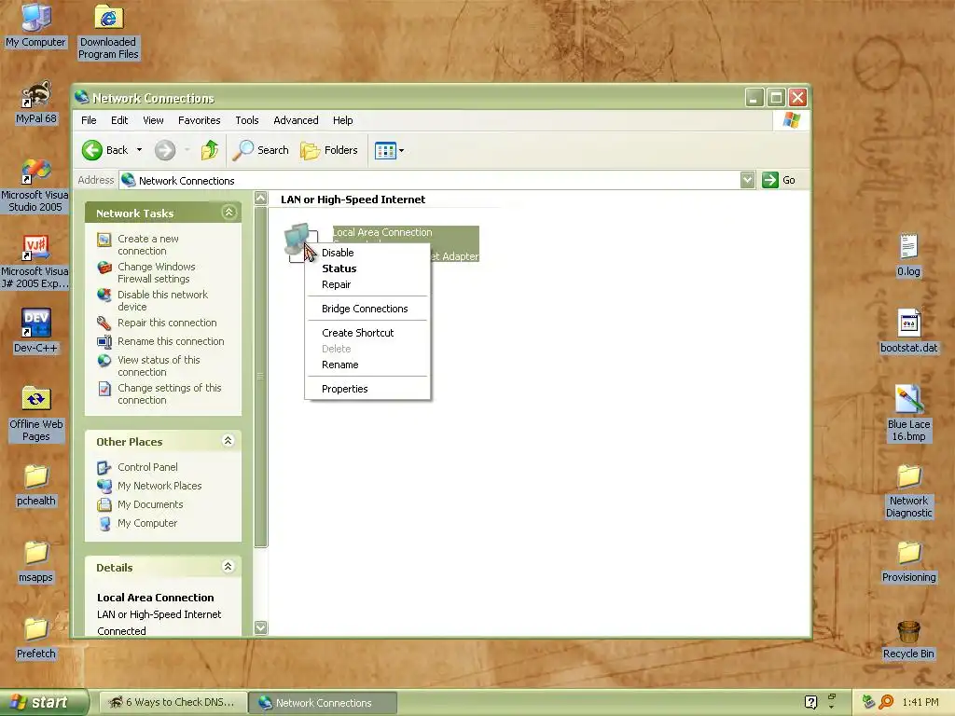Collapse the Details panel
Image resolution: width=955 pixels, height=716 pixels.
point(228,567)
